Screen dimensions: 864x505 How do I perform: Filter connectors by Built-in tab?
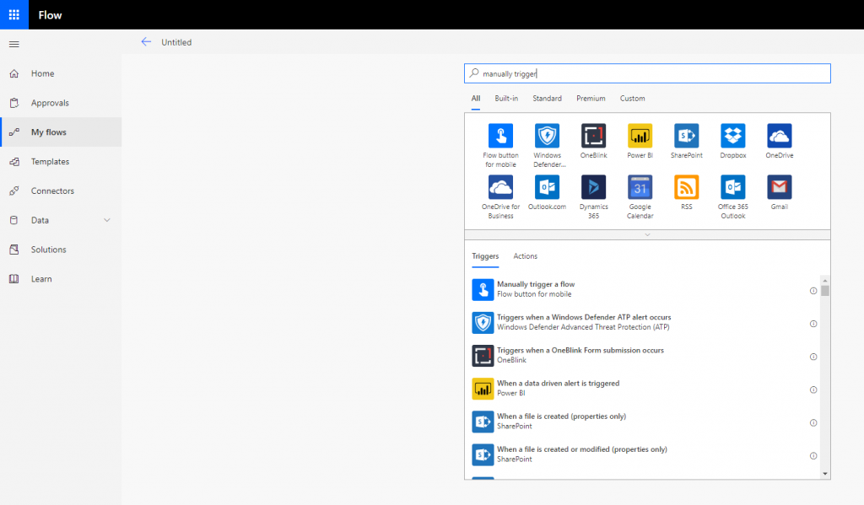point(506,99)
